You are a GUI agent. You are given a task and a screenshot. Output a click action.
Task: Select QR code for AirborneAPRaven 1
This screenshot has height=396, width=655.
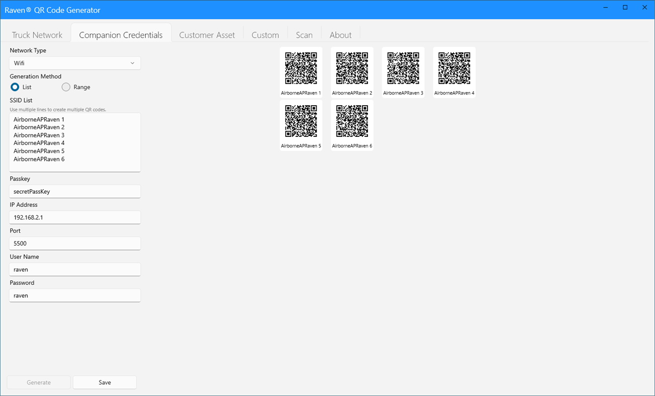click(301, 72)
